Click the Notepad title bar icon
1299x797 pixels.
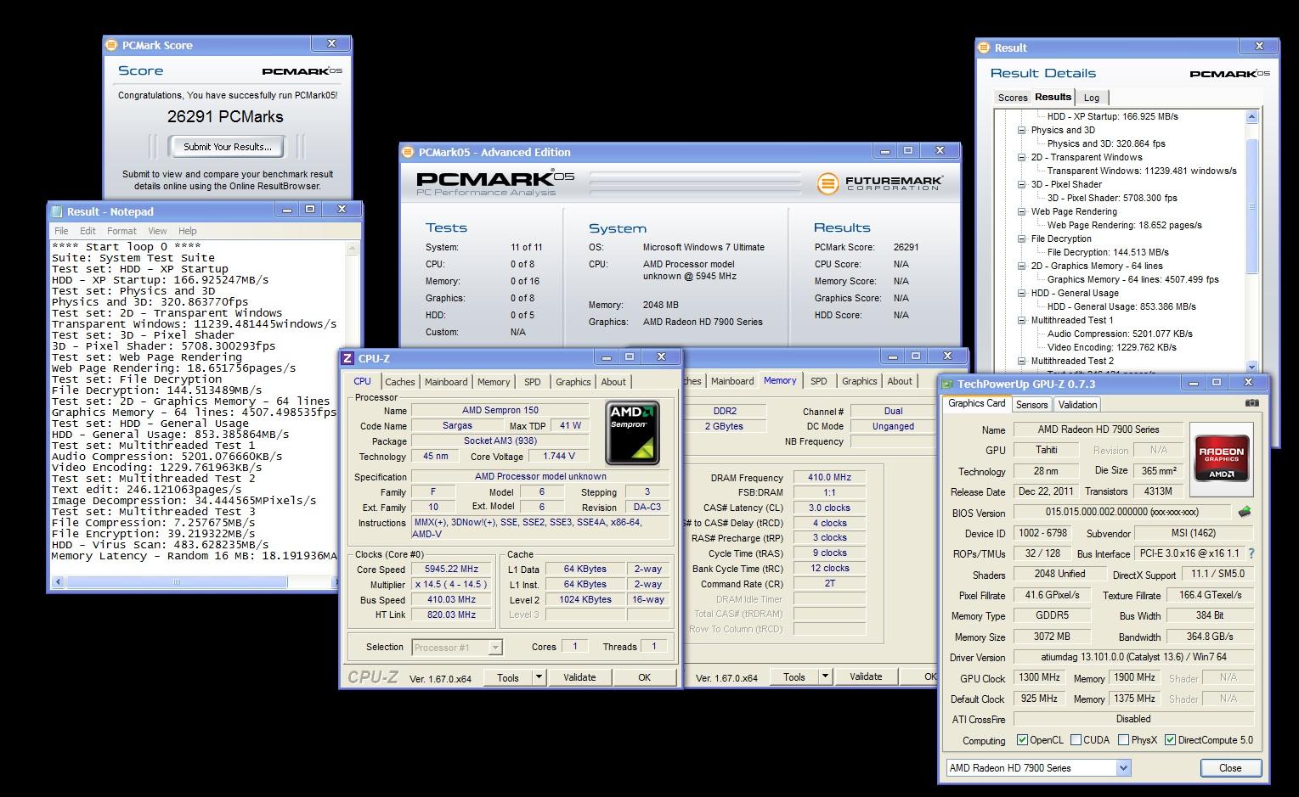pyautogui.click(x=57, y=211)
